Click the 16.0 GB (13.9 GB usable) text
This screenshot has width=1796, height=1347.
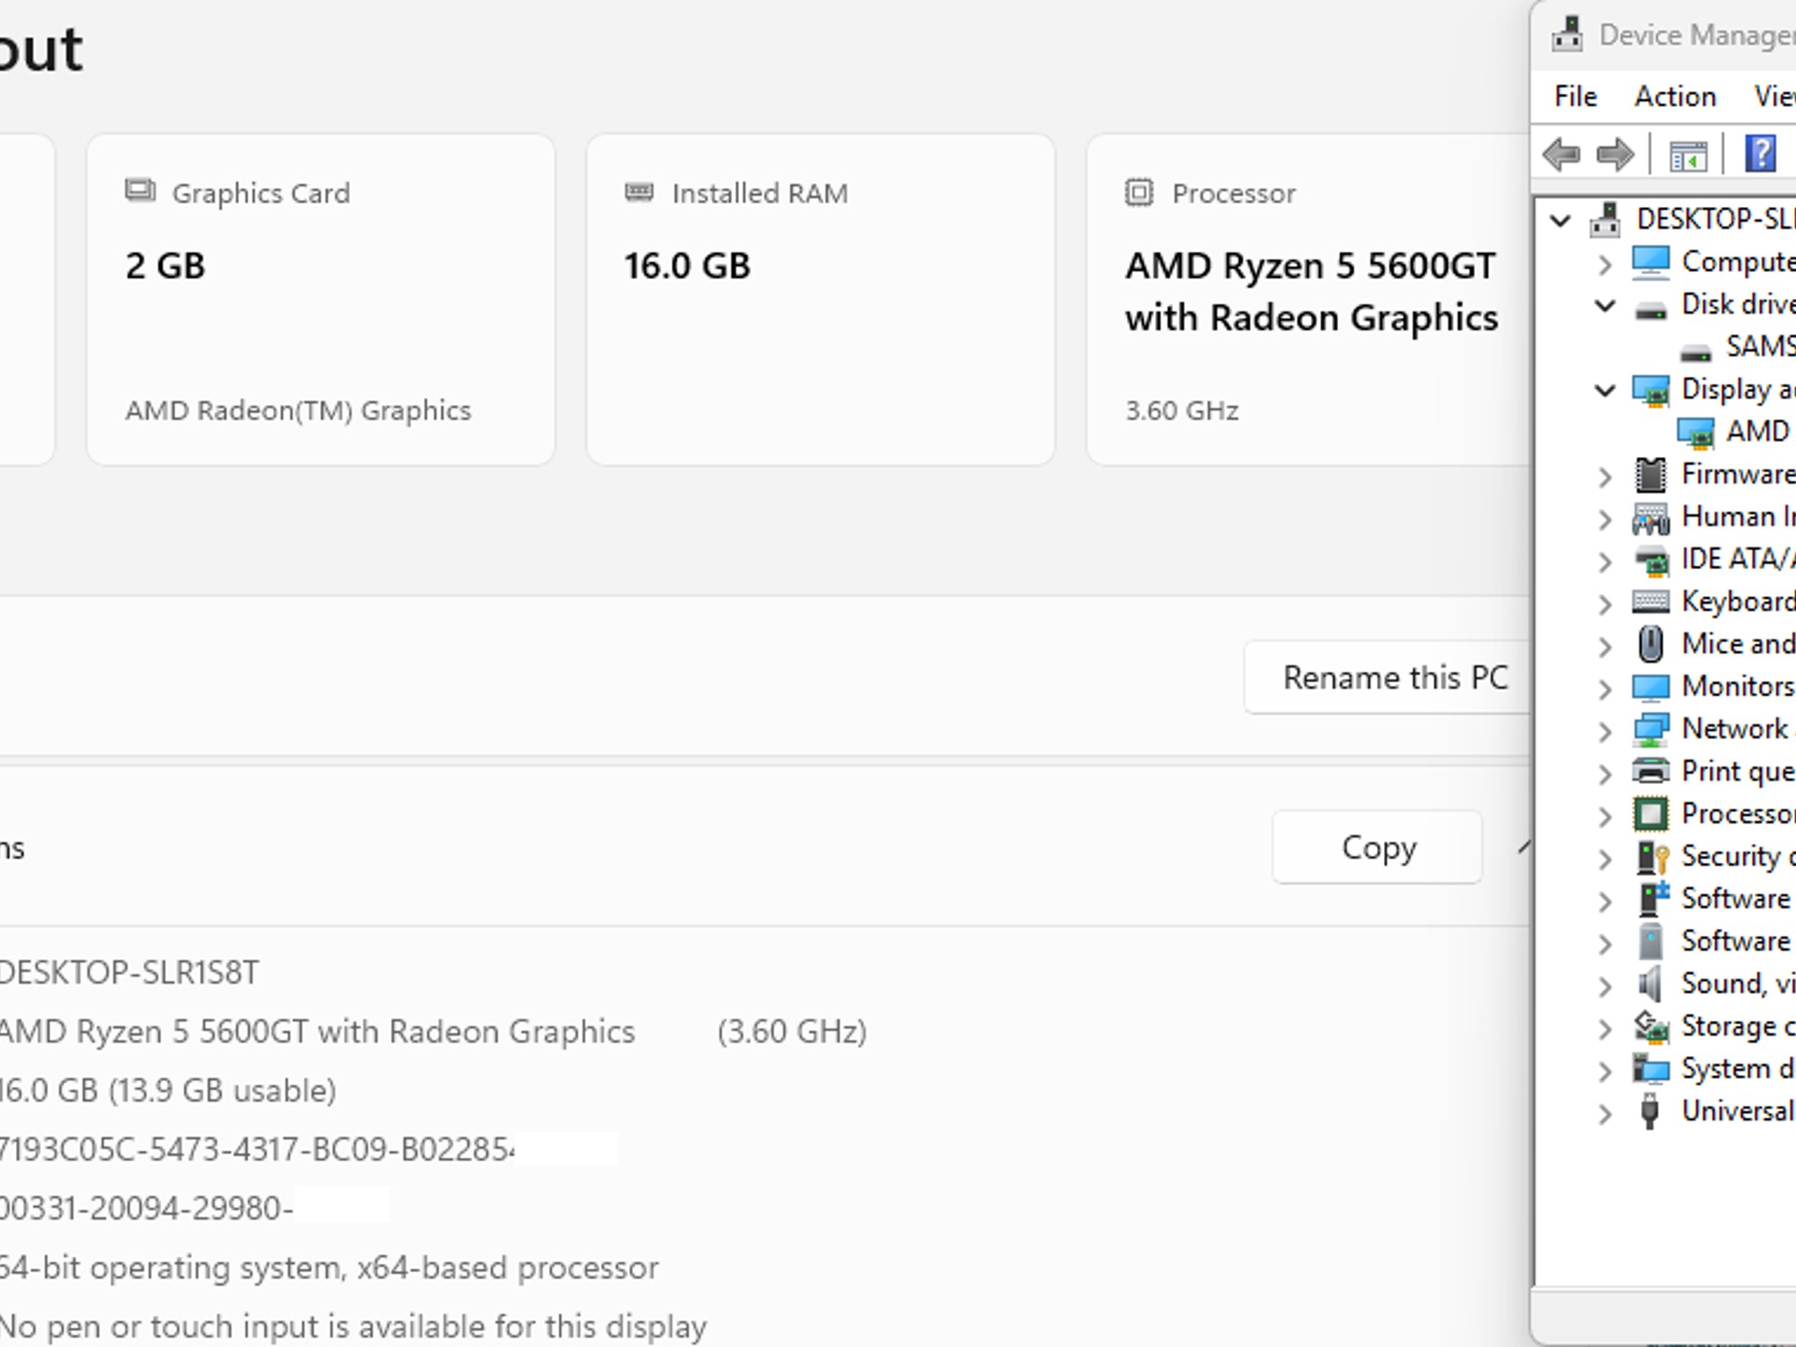[x=167, y=1090]
